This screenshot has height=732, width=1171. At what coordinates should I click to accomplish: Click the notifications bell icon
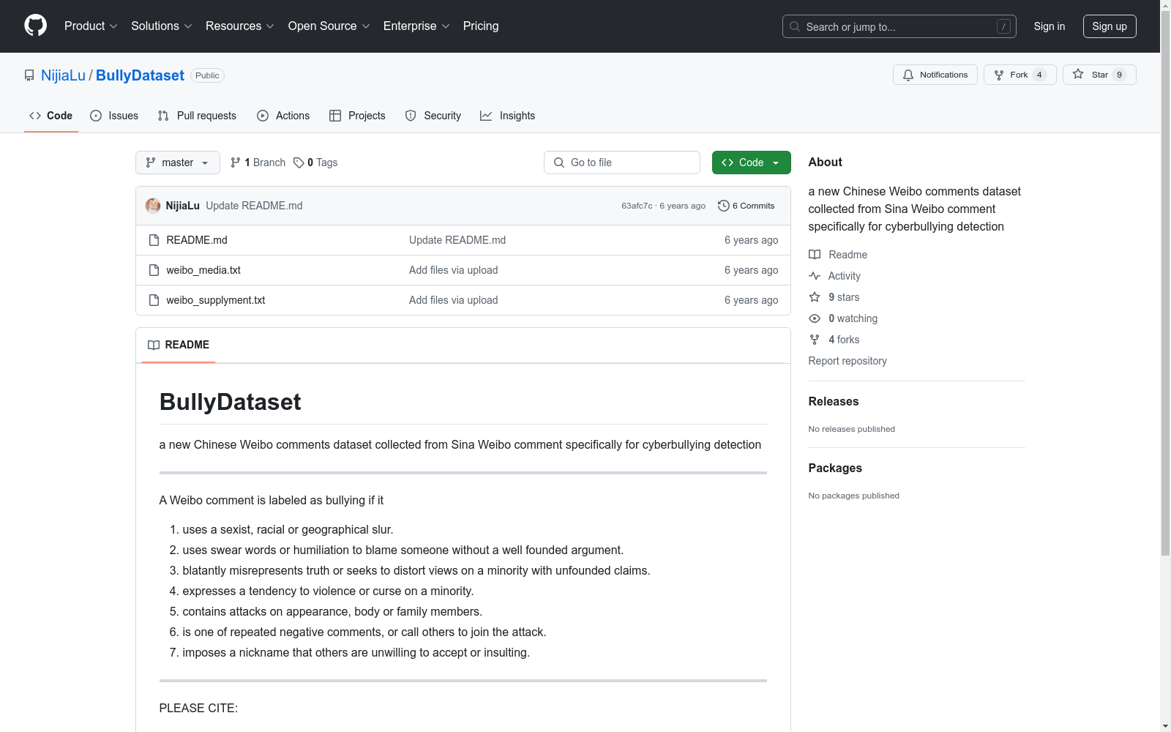pos(908,75)
